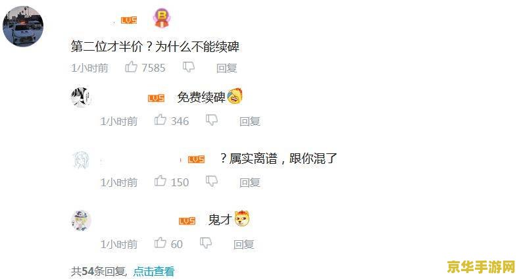The width and height of the screenshot is (519, 279).
Task: Dislike the 免费续碑 reply
Action: pos(212,120)
